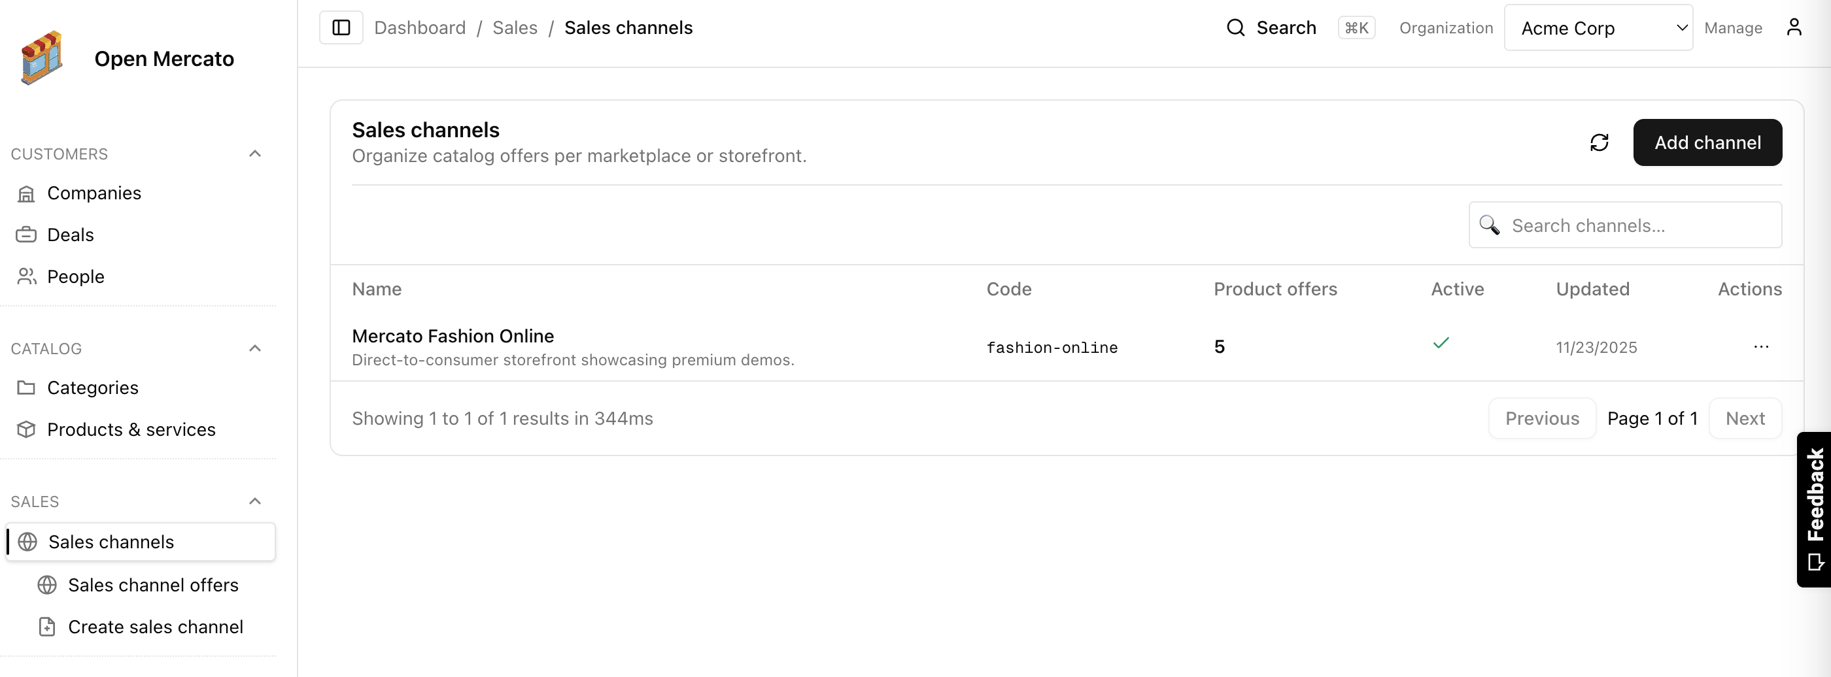Screen dimensions: 1831x677
Task: Toggle the sidebar panel visibility
Action: tap(341, 27)
